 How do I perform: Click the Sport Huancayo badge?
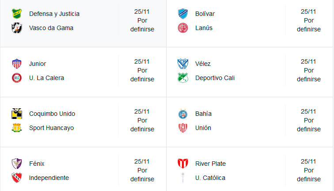click(17, 128)
